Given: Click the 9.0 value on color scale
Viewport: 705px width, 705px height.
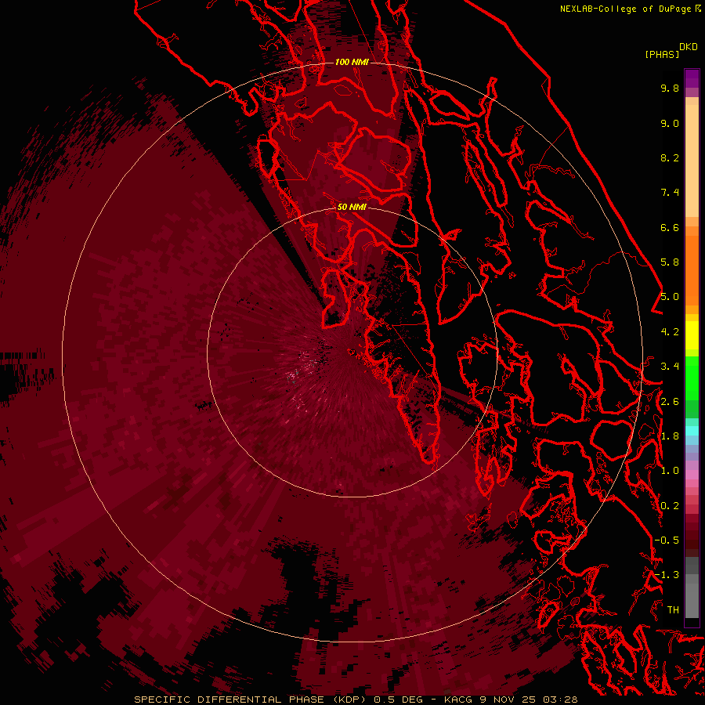Looking at the screenshot, I should (x=670, y=124).
